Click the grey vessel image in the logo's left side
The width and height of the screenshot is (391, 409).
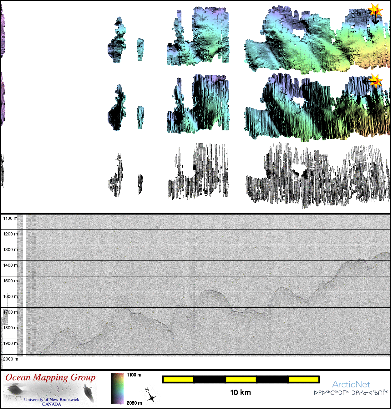pyautogui.click(x=14, y=390)
